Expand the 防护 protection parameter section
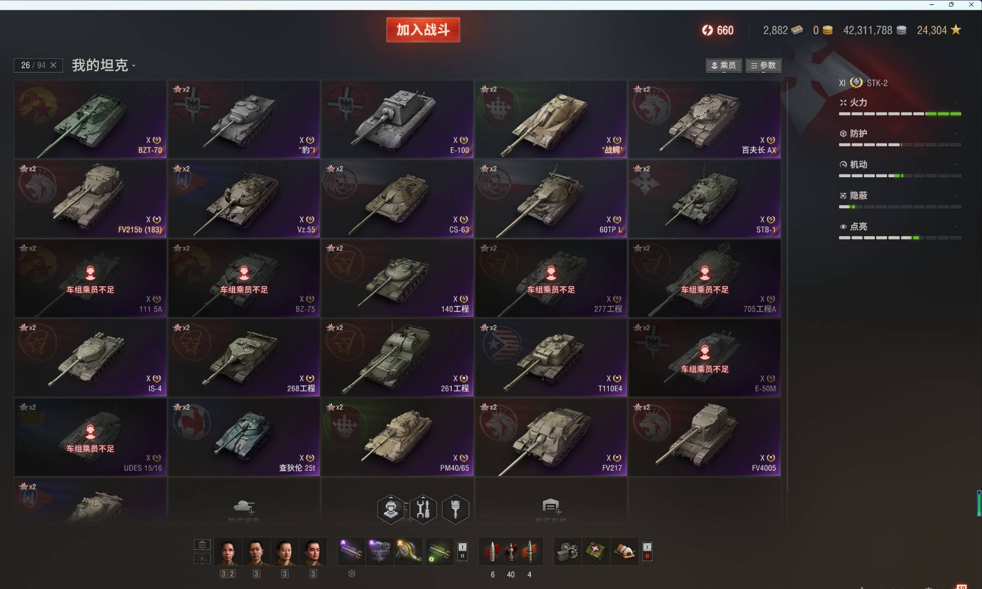982x589 pixels. pyautogui.click(x=900, y=134)
